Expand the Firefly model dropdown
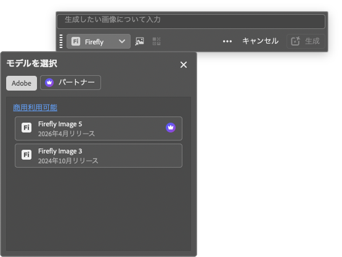Screen dimensions: 342x257 coord(99,41)
